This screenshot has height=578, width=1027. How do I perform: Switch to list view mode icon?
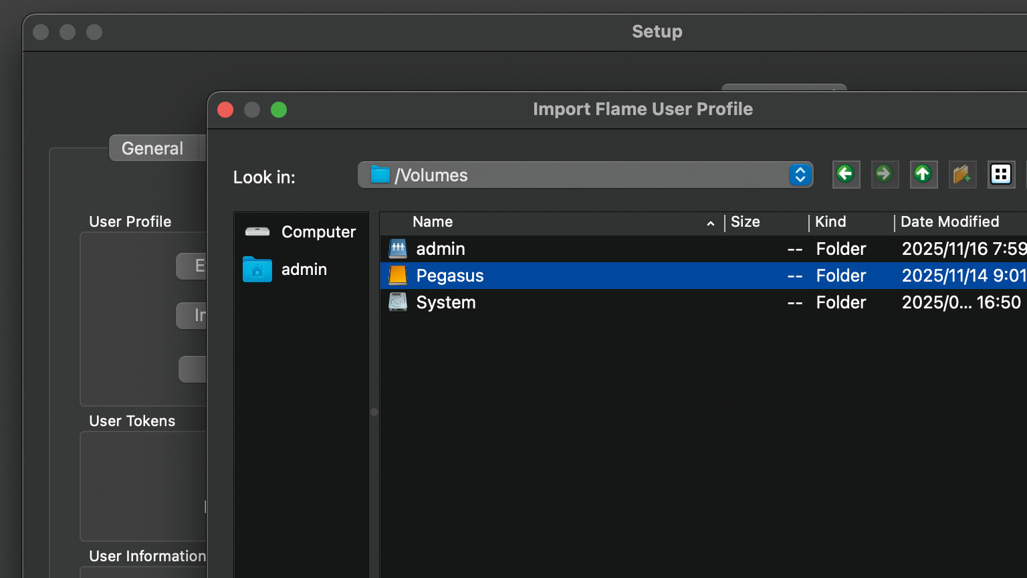pos(1001,175)
